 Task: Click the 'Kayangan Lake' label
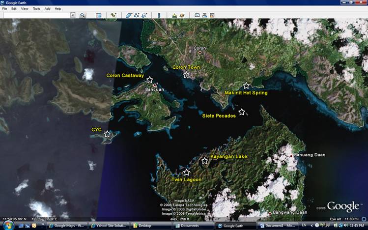click(228, 157)
